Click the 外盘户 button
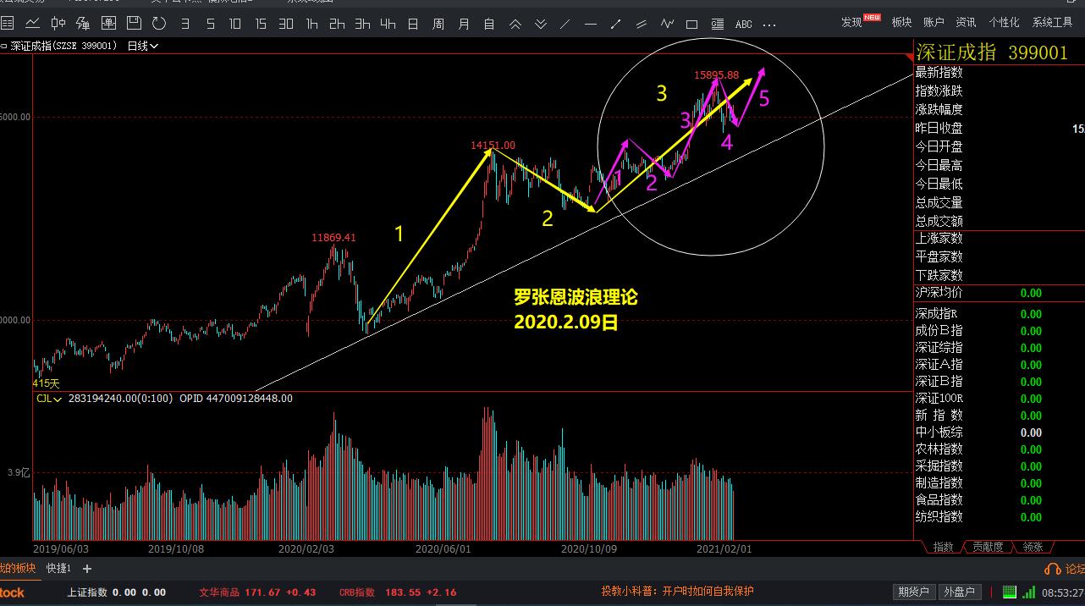 (x=959, y=592)
